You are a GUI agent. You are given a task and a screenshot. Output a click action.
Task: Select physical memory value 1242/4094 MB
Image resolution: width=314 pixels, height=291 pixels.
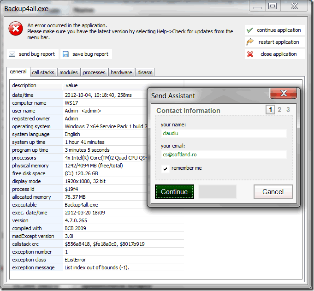point(94,166)
